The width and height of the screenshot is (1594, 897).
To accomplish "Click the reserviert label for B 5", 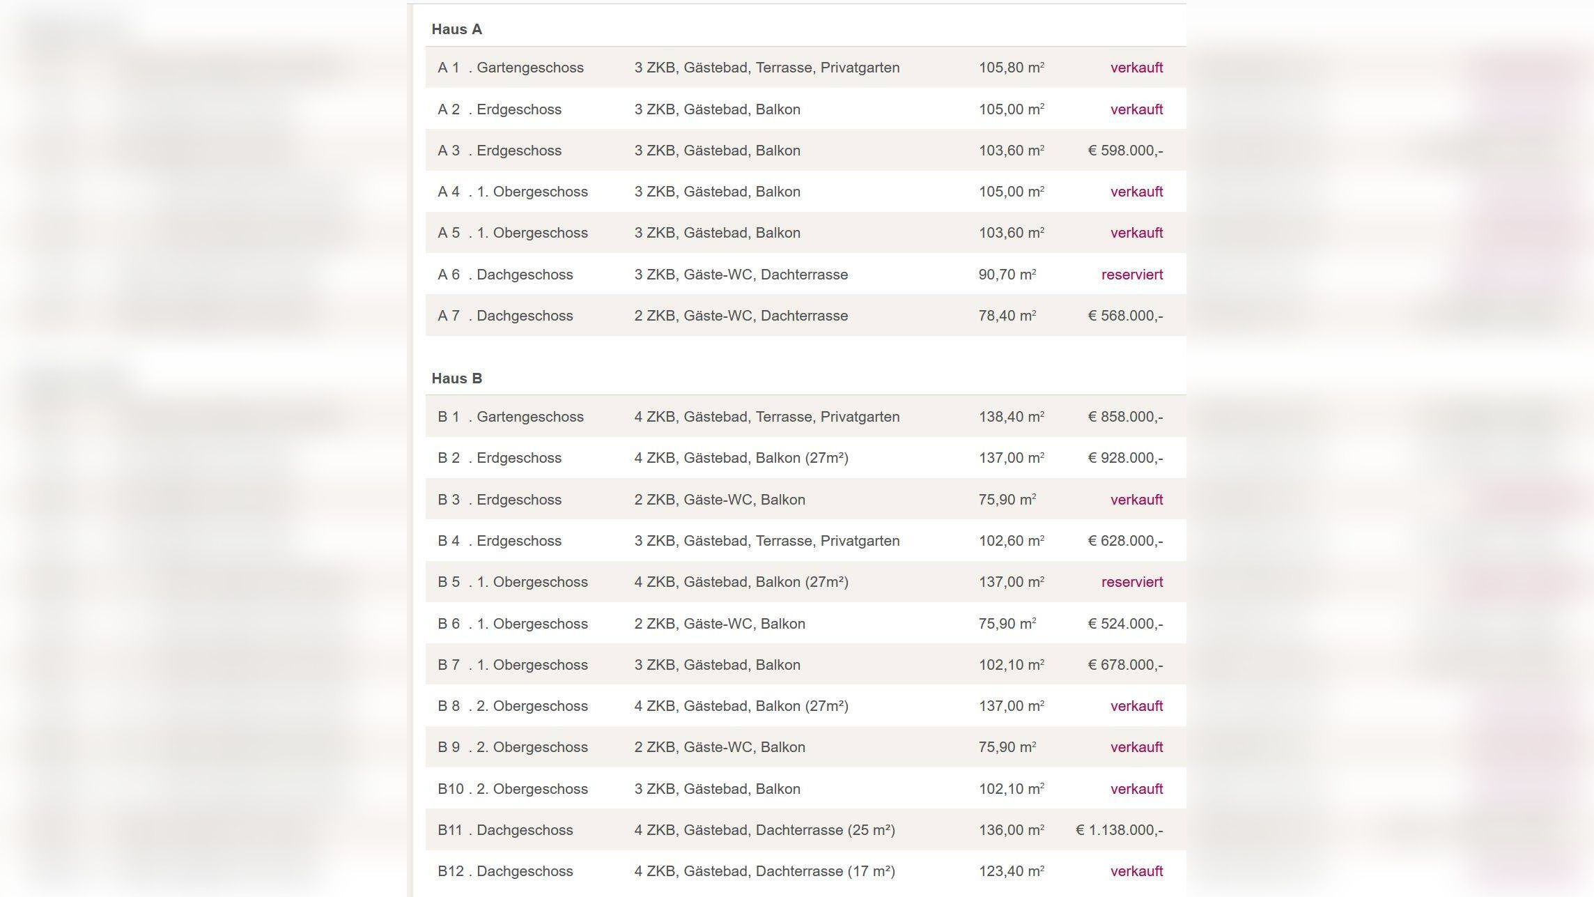I will pyautogui.click(x=1131, y=582).
